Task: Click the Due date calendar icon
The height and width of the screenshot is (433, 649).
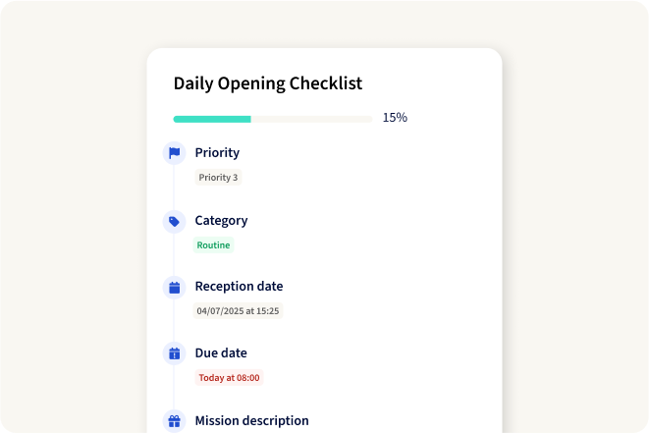Action: 174,353
